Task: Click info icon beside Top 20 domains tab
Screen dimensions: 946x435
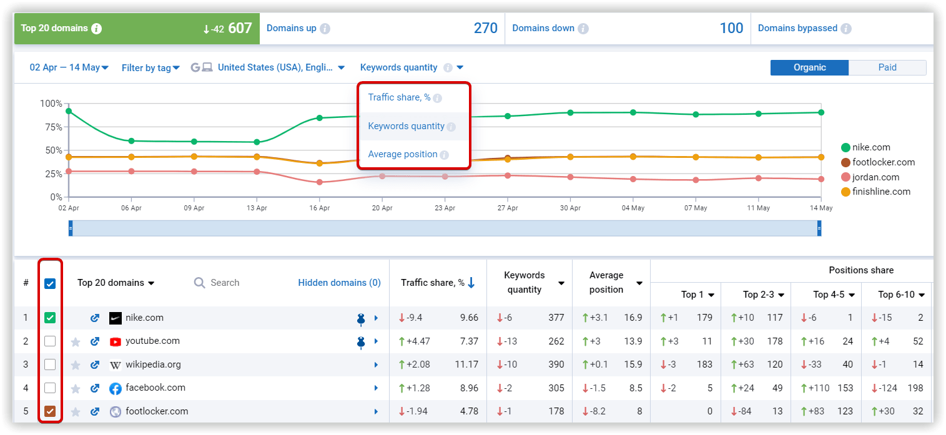Action: pos(96,29)
